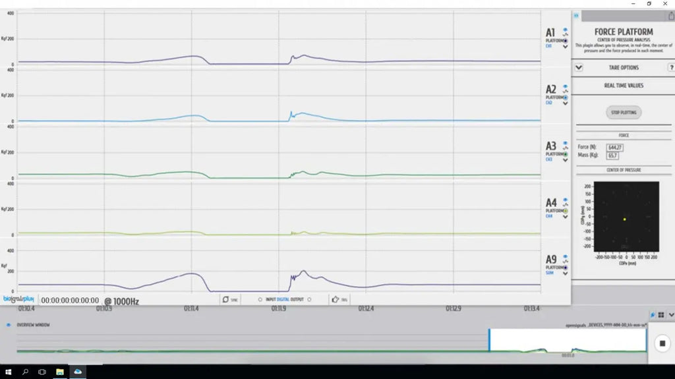This screenshot has height=379, width=675.
Task: Click the A1 channel waveform icon
Action: (x=566, y=36)
